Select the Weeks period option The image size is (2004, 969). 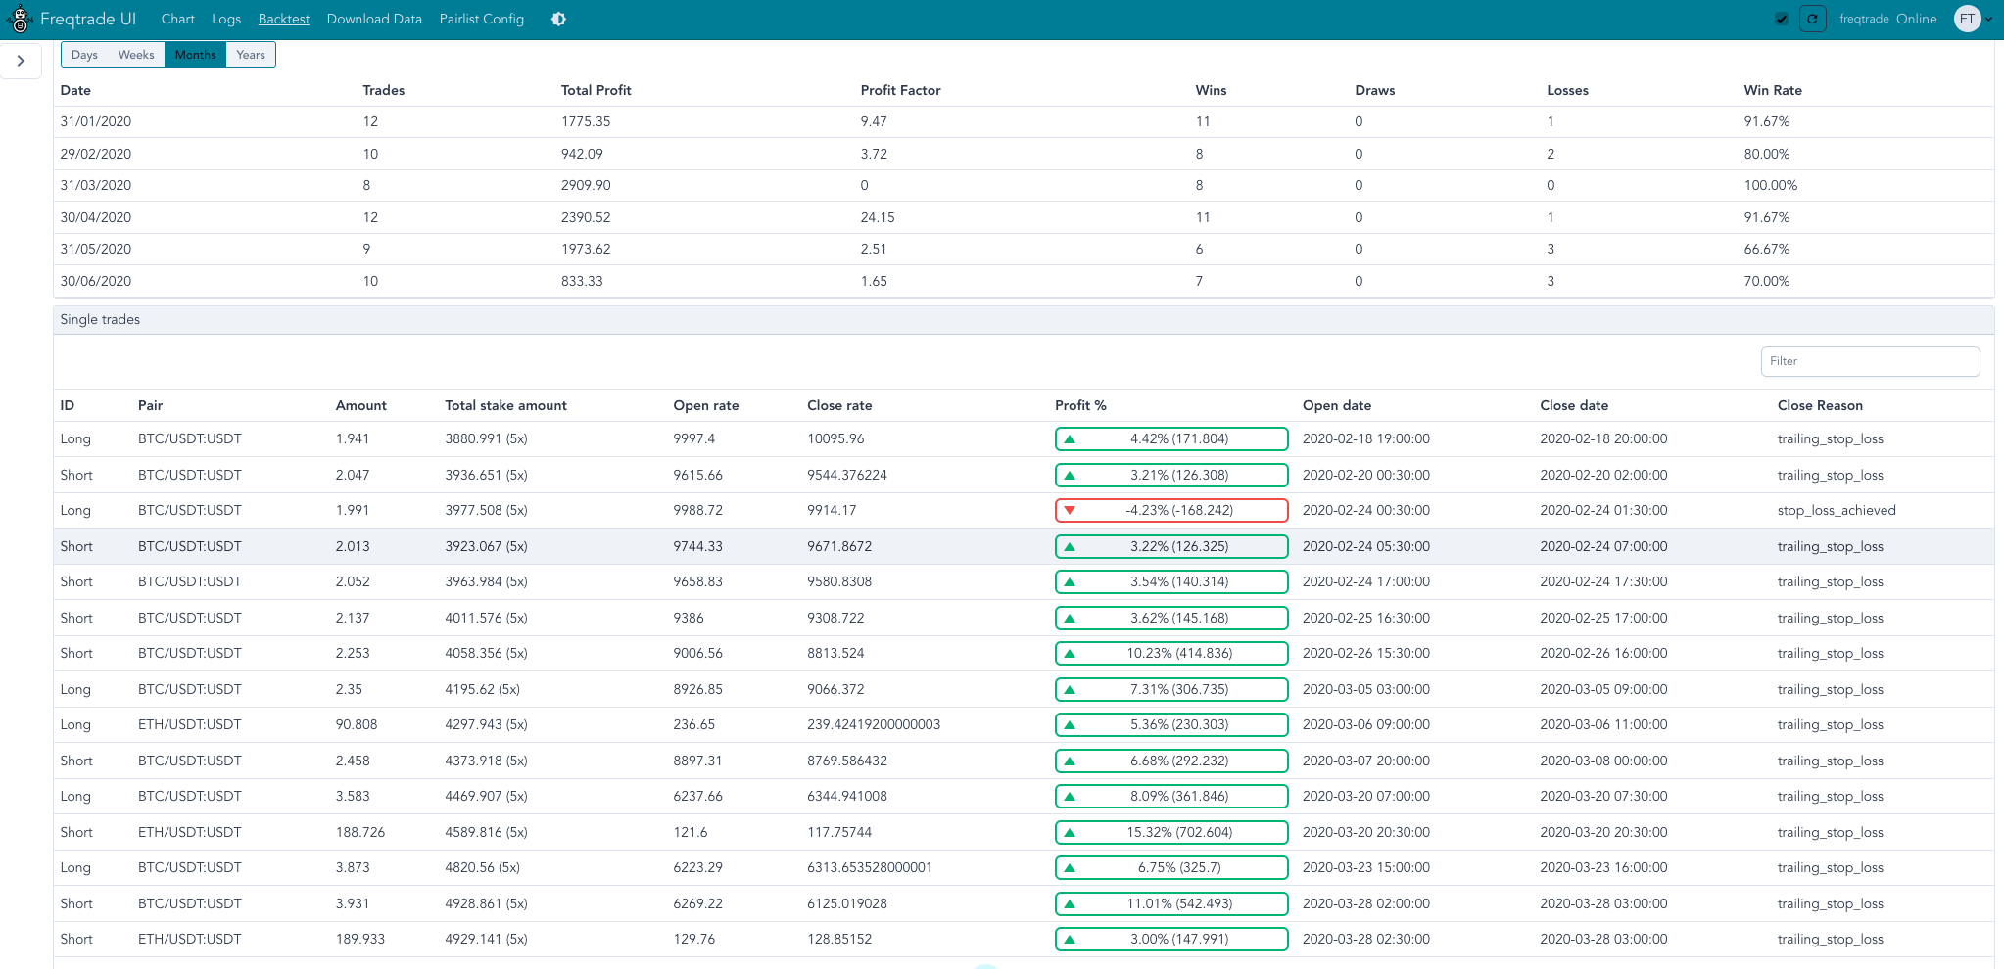tap(136, 55)
